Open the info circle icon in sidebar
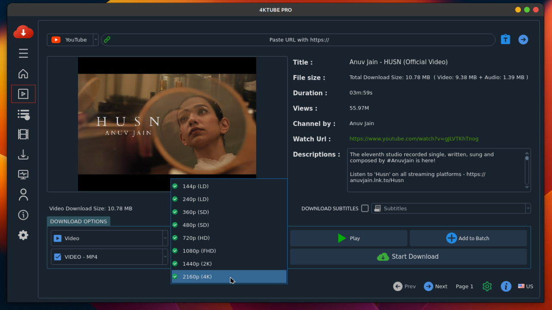Image resolution: width=552 pixels, height=310 pixels. [23, 215]
